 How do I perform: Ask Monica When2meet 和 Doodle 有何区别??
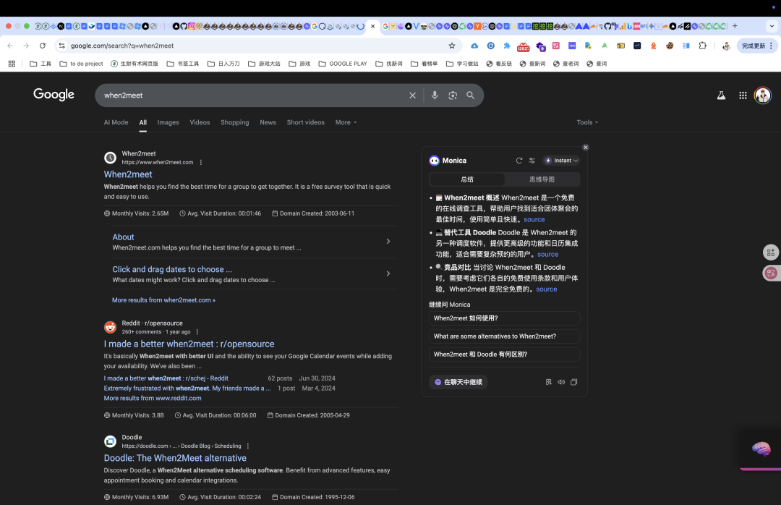pos(504,354)
